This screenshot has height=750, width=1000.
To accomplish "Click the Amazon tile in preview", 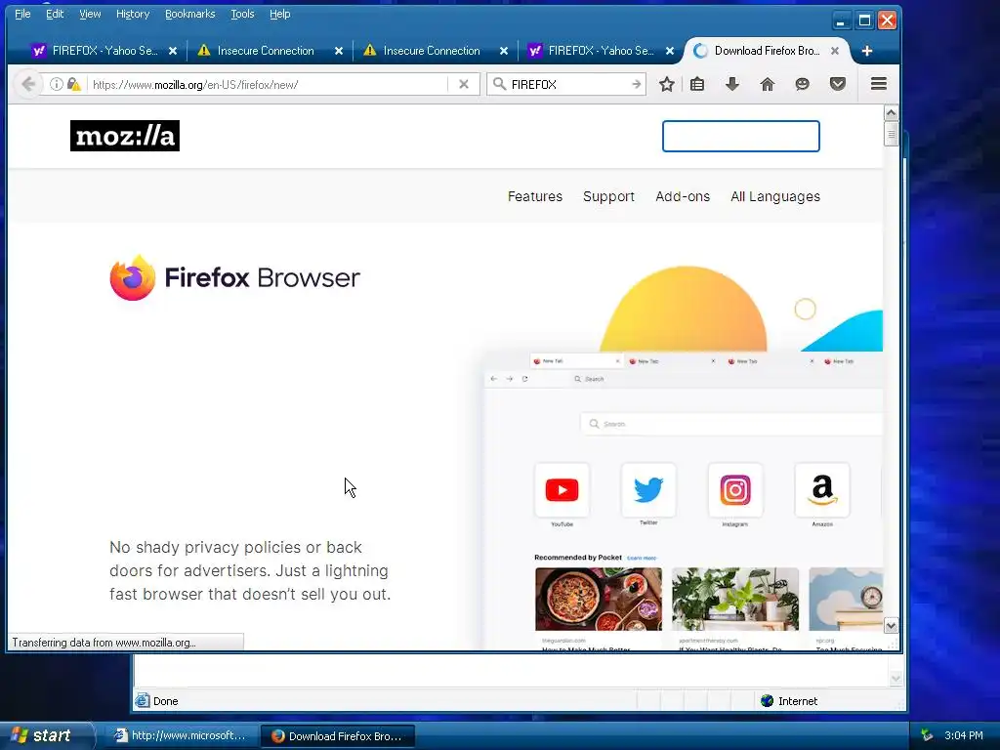I will tap(822, 490).
